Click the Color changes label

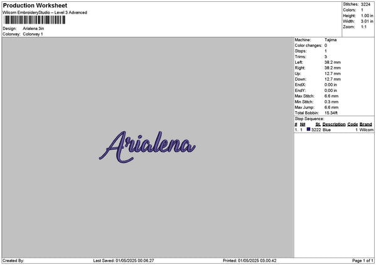click(x=308, y=46)
